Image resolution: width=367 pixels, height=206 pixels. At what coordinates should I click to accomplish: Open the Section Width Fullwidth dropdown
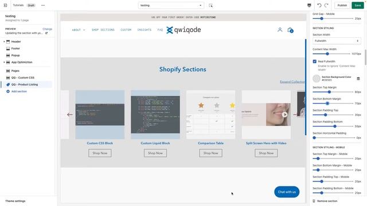point(337,41)
